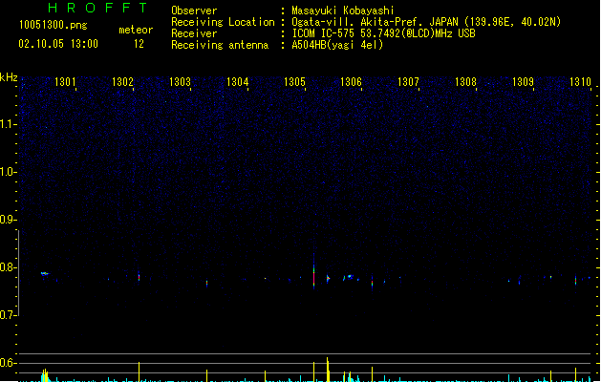Click the Observer label
The height and width of the screenshot is (382, 601).
[194, 11]
